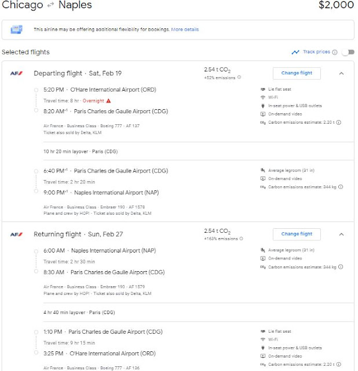
Task: Click info icon beside departing 344 kg estimate
Action: click(x=341, y=187)
